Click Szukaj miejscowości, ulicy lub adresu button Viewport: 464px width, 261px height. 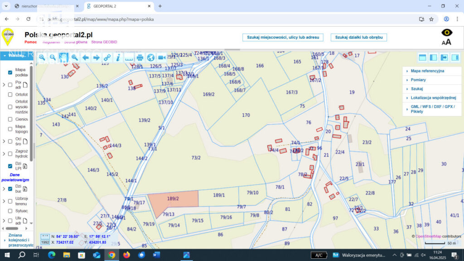point(283,37)
